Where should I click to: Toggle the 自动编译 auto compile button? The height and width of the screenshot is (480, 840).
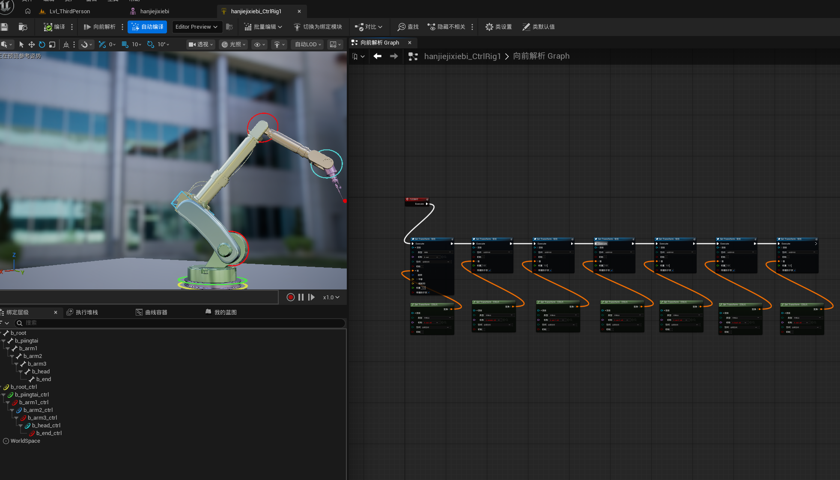[x=147, y=27]
